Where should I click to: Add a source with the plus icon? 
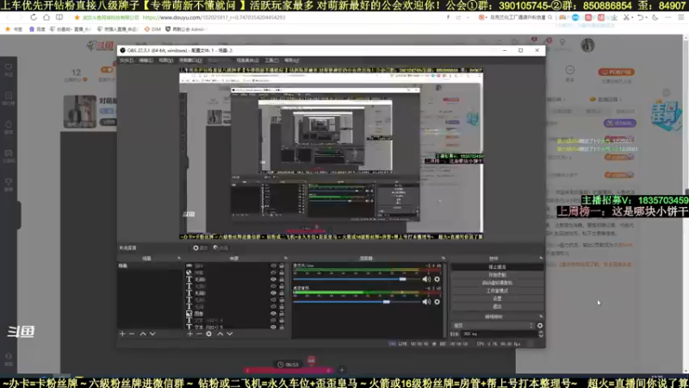click(x=189, y=334)
